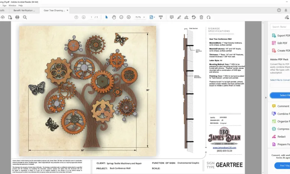Click the page number field
This screenshot has width=290, height=174.
coord(91,17)
